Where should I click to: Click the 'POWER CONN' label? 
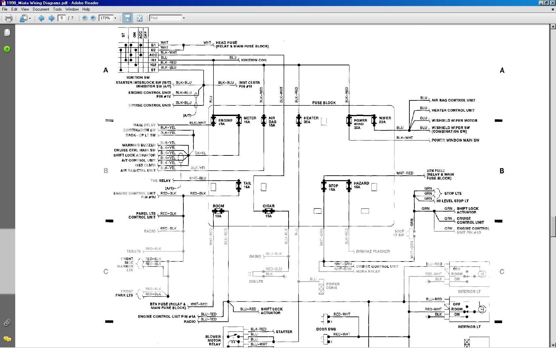tap(333, 286)
